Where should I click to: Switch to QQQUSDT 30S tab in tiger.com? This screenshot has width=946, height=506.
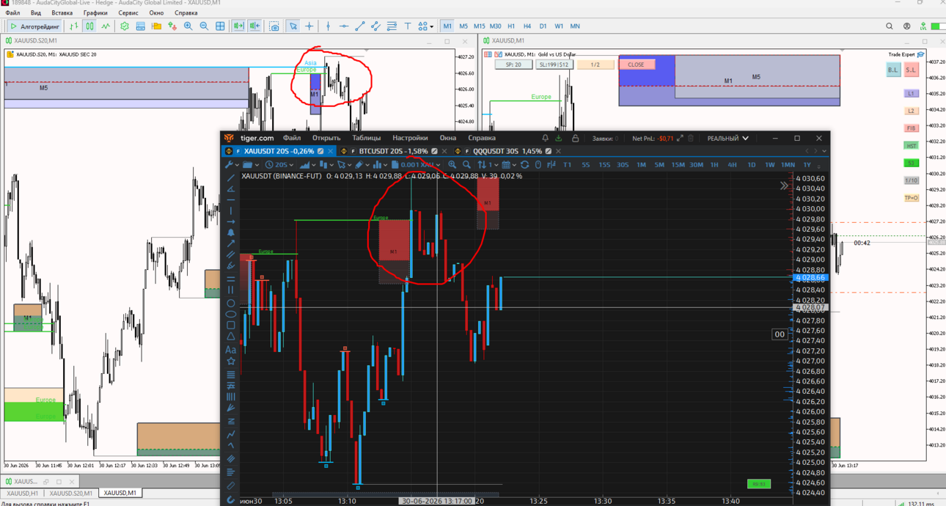(507, 151)
